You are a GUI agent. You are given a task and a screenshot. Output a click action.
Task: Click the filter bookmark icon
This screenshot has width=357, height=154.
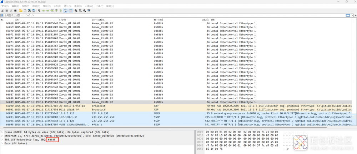2,15
